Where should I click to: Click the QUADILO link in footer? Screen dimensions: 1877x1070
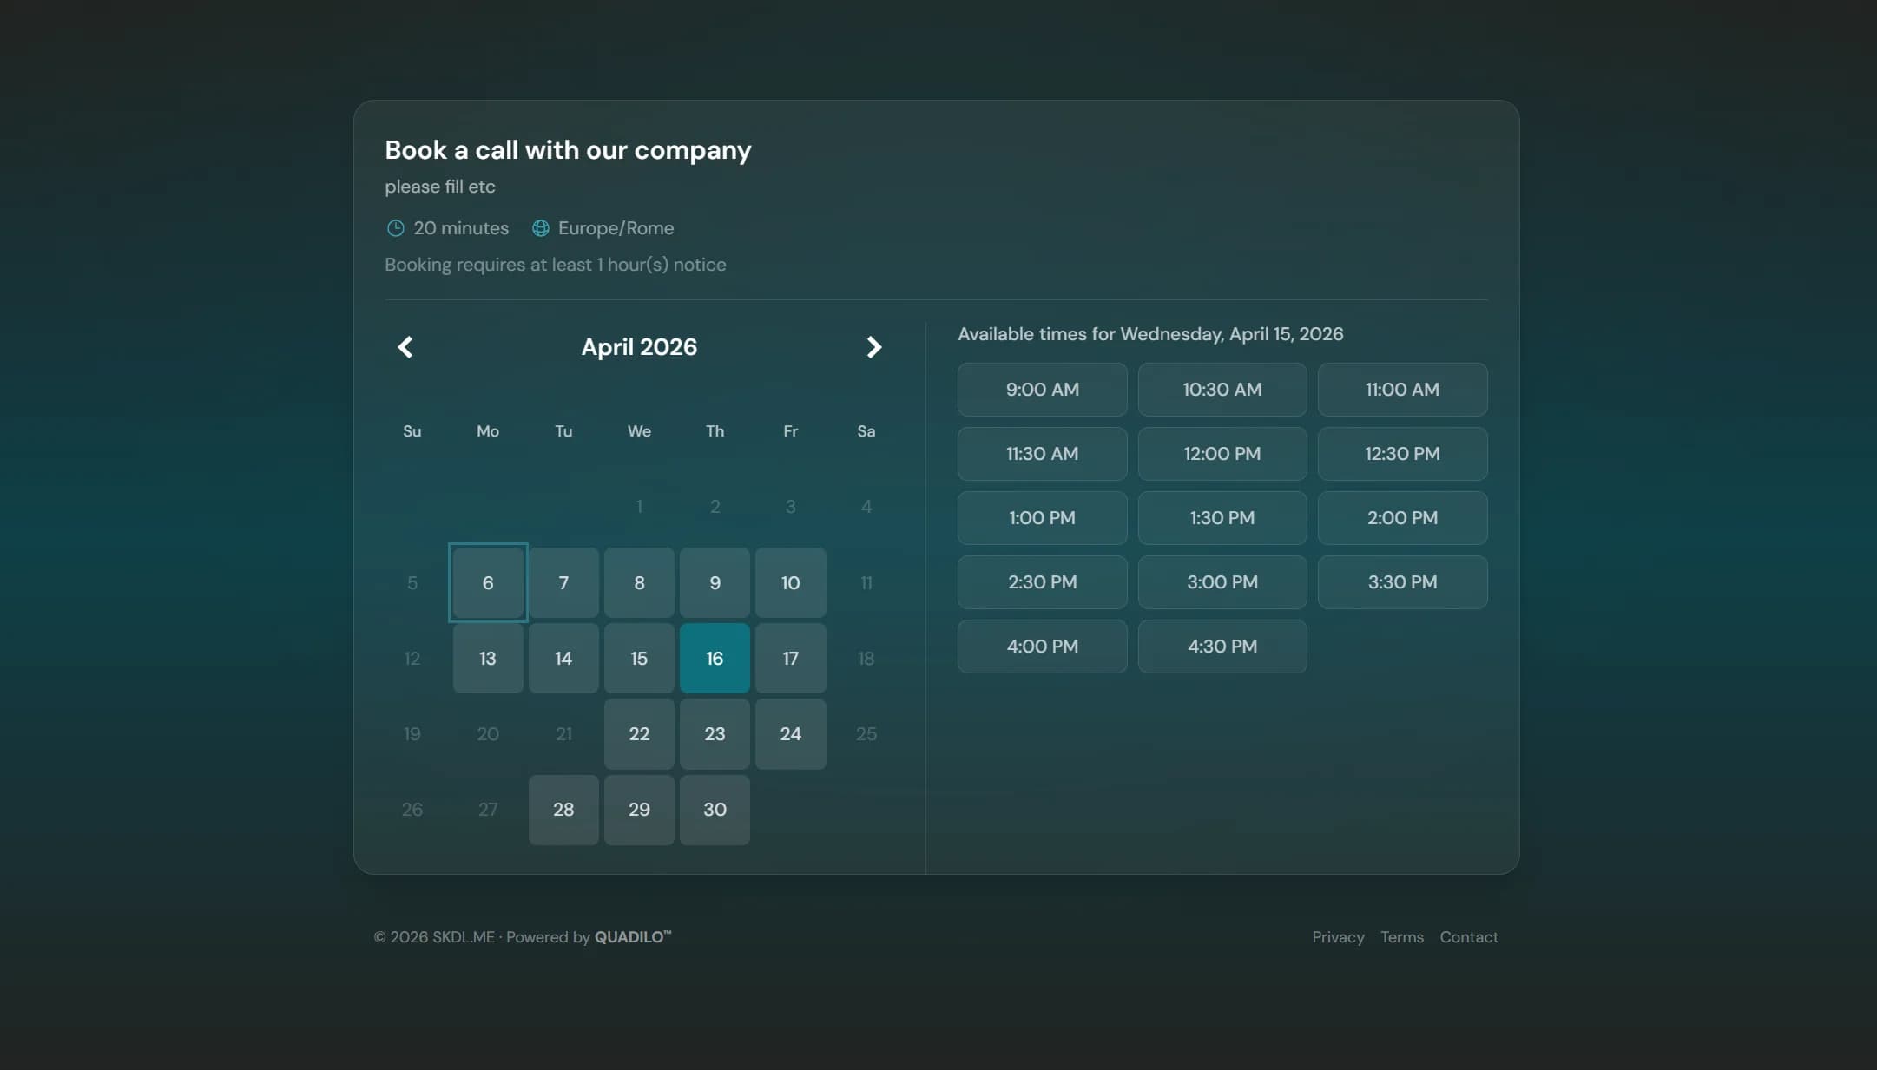[632, 937]
